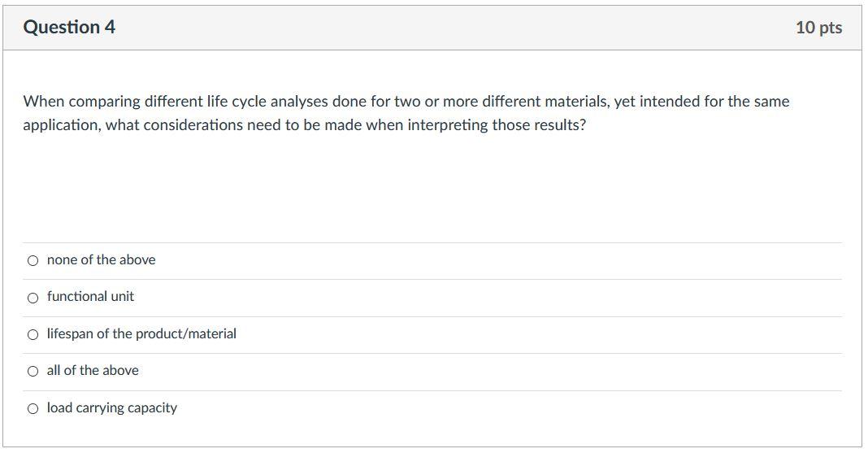Mark the "all of the above" radio button

pyautogui.click(x=33, y=372)
